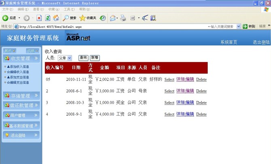Click Select for income record 05

[x=169, y=79]
